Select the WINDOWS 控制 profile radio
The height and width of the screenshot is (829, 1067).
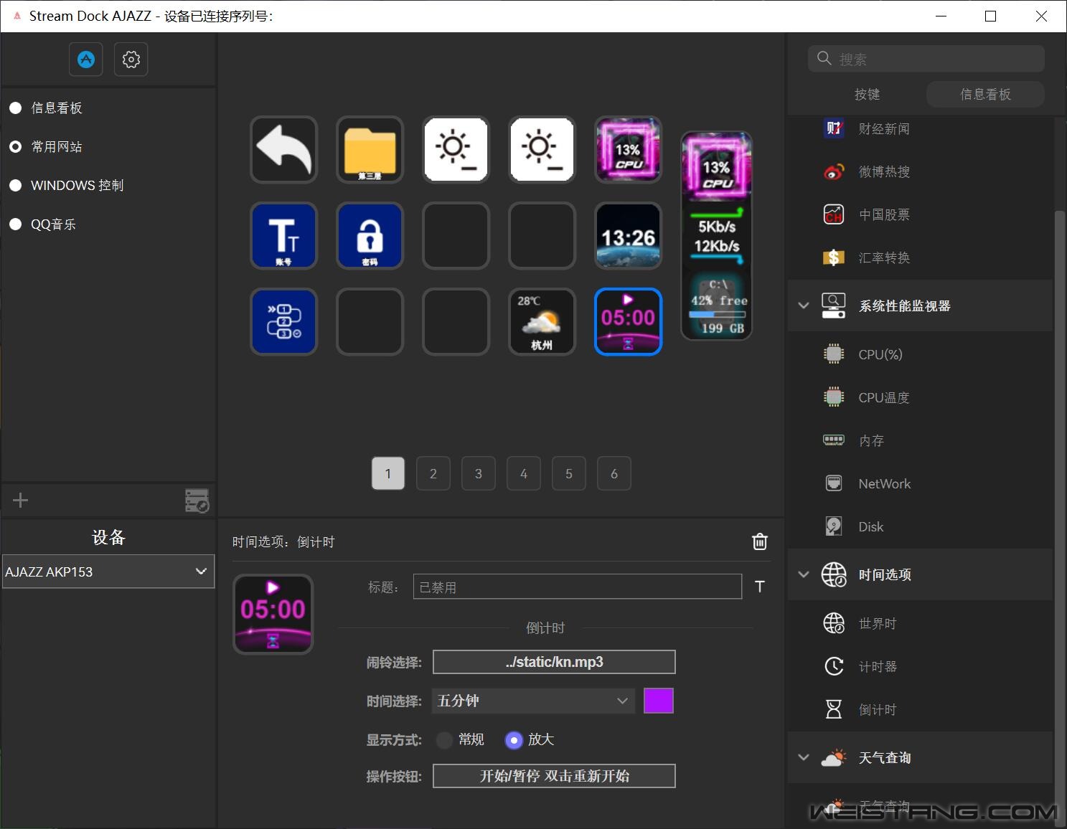16,186
